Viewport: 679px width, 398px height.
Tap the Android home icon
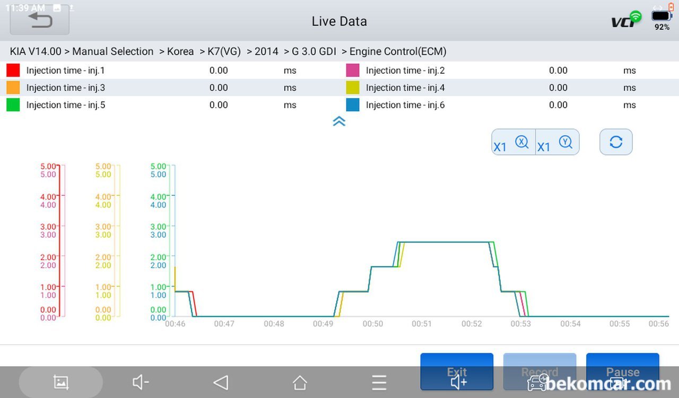pyautogui.click(x=300, y=382)
